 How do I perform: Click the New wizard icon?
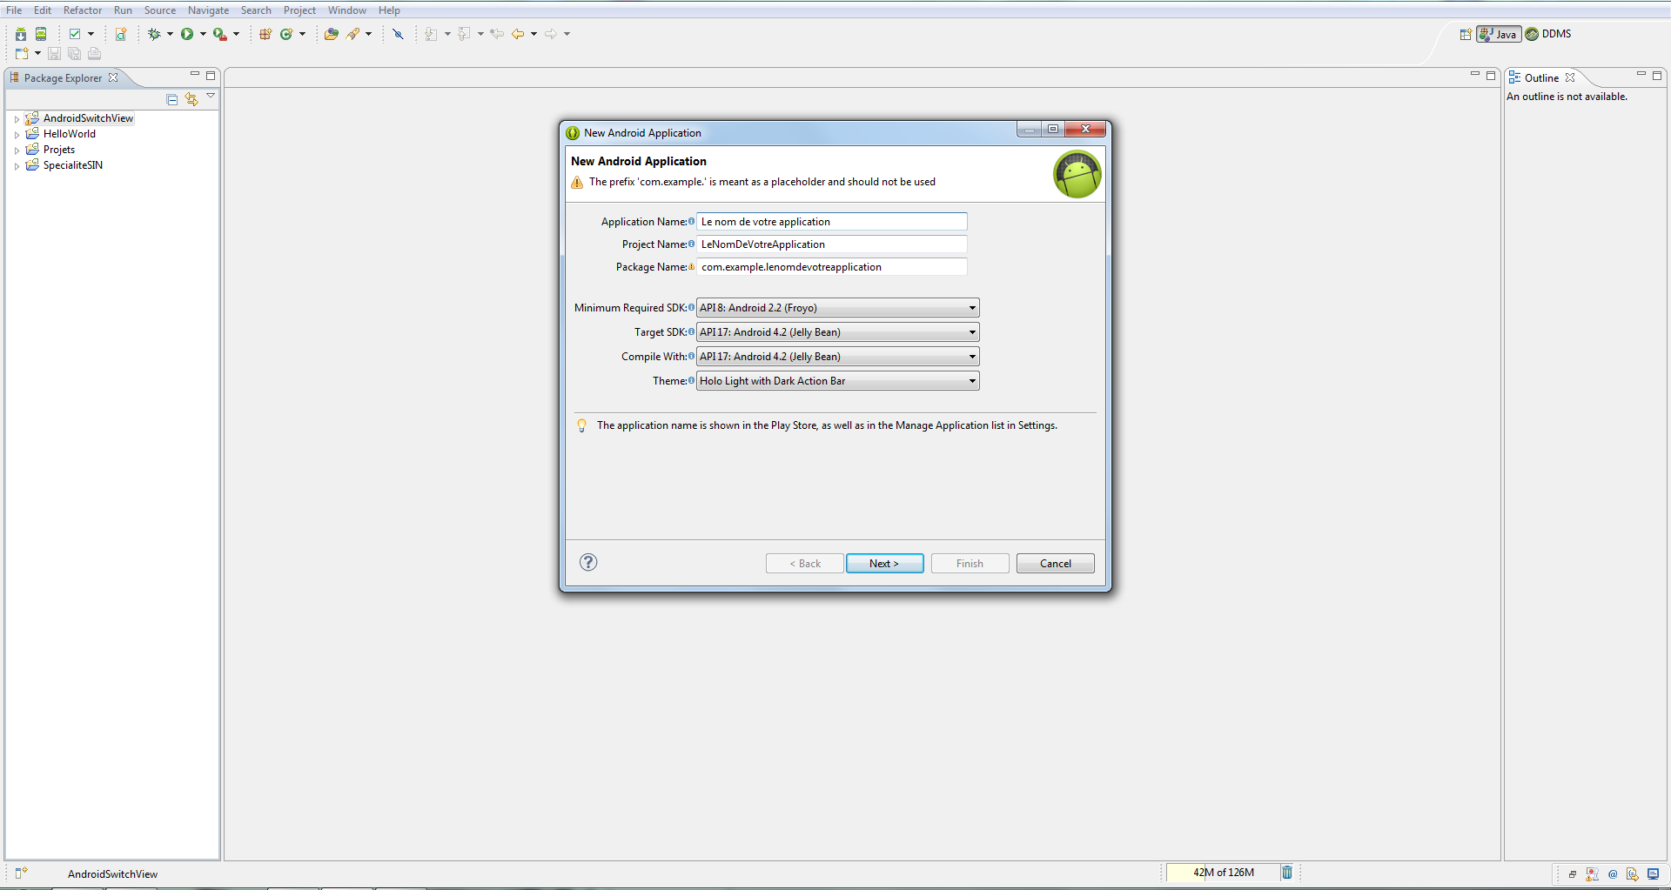pos(22,54)
